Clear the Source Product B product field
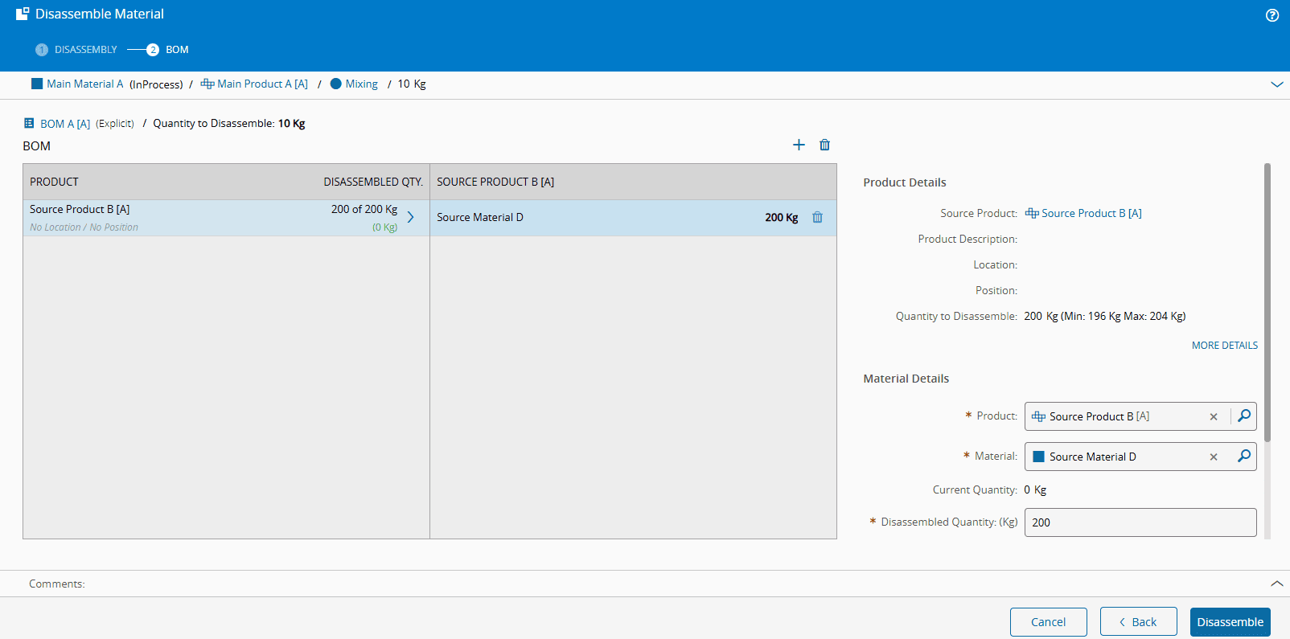 [x=1214, y=416]
